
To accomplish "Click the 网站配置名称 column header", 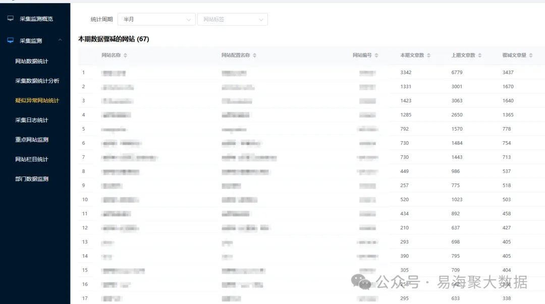I will tap(236, 55).
